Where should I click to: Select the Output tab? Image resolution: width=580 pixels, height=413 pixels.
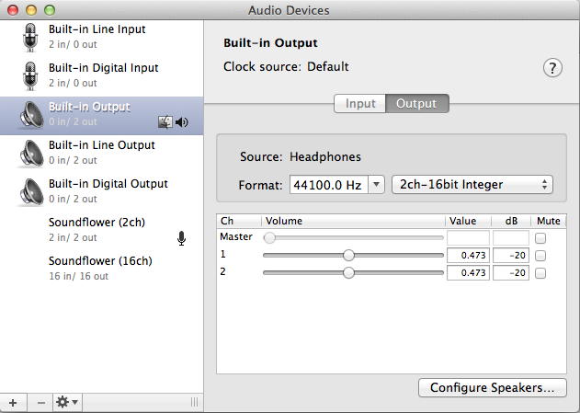point(416,103)
